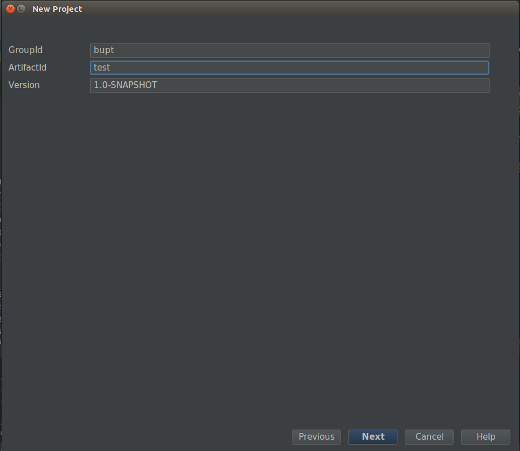Click the Next button
This screenshot has width=520, height=451.
pos(373,436)
